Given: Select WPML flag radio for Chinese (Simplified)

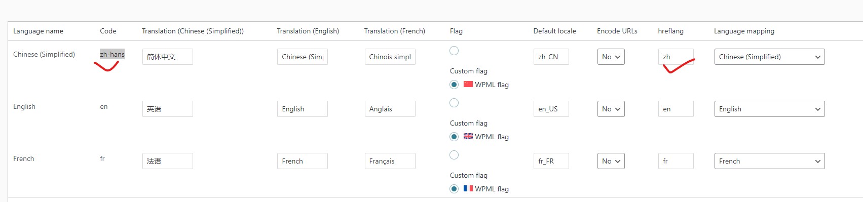Looking at the screenshot, I should coord(454,85).
